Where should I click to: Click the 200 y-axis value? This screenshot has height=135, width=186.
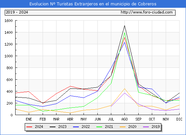pyautogui.click(x=9, y=103)
